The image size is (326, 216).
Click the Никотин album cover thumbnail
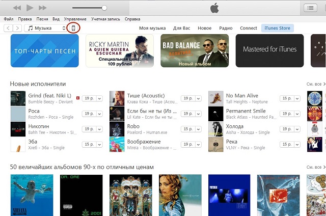18,129
